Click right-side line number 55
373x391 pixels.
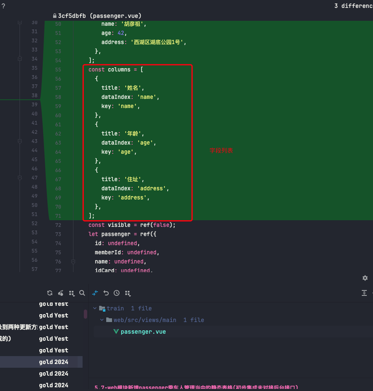click(x=58, y=70)
